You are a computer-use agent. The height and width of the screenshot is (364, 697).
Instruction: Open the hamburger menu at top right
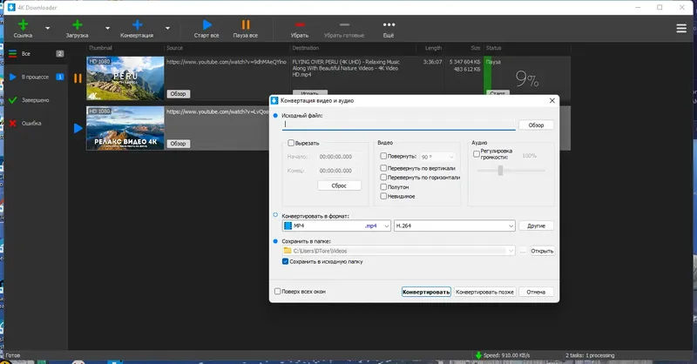[681, 29]
